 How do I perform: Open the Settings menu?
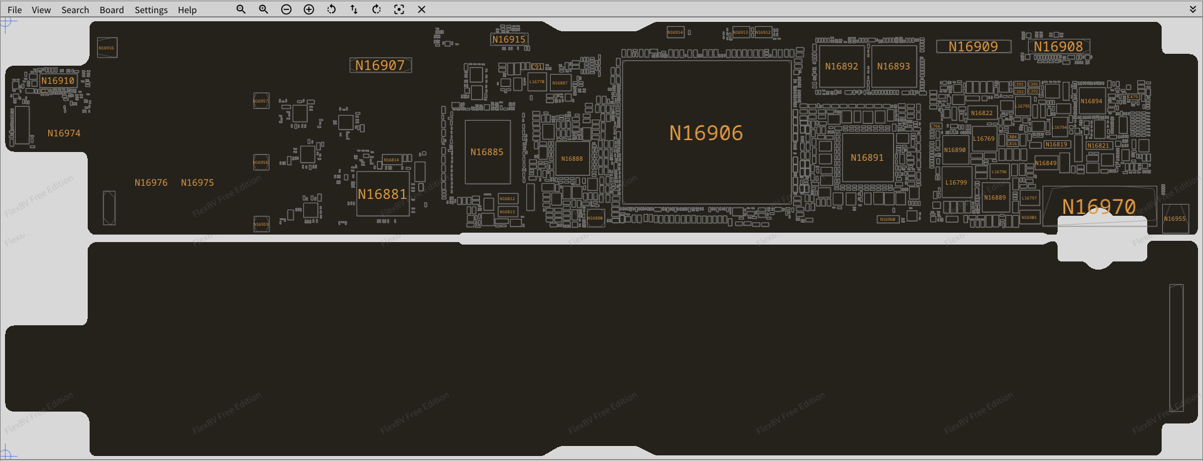(x=151, y=10)
